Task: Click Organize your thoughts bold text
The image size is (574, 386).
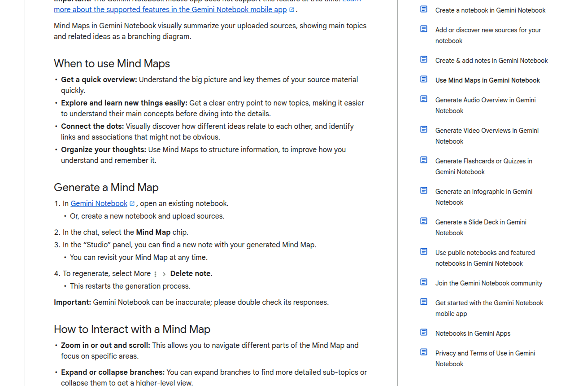Action: (104, 149)
